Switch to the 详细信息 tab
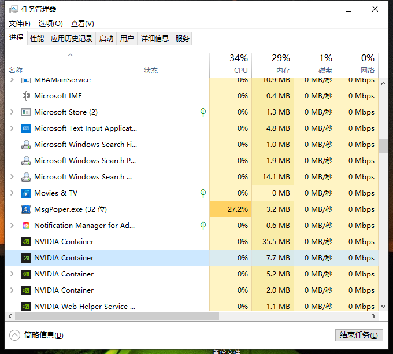The image size is (393, 354). (155, 39)
